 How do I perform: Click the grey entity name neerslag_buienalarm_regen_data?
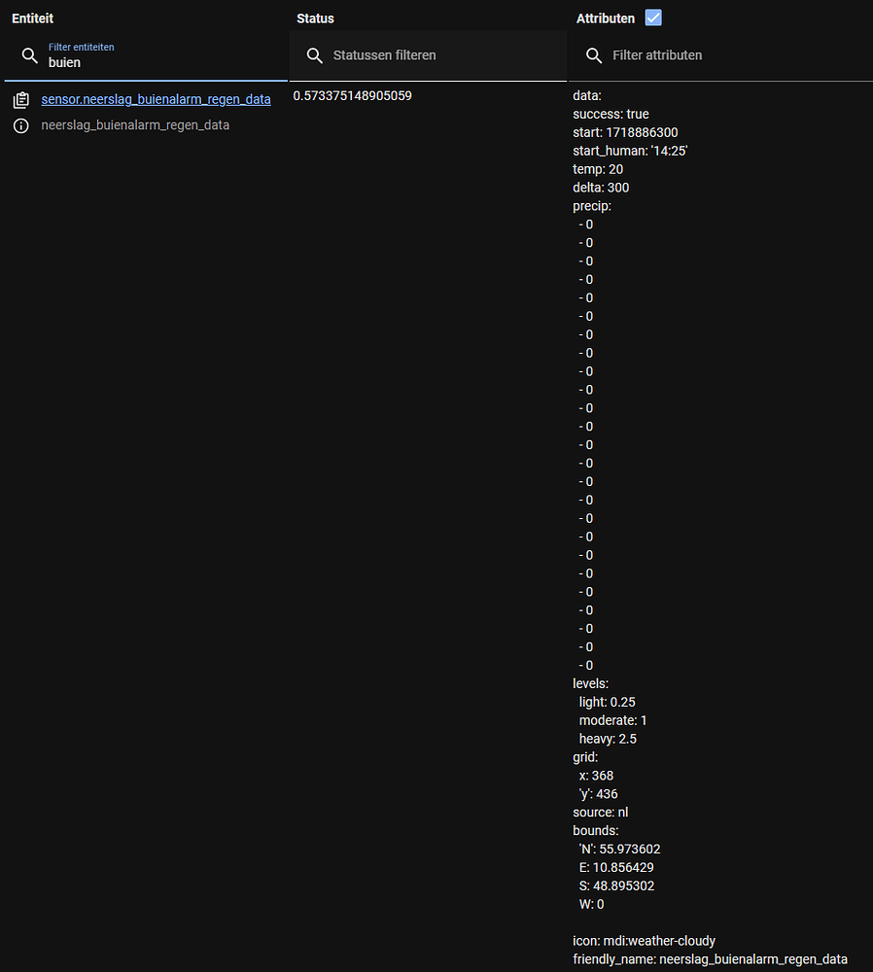coord(135,124)
